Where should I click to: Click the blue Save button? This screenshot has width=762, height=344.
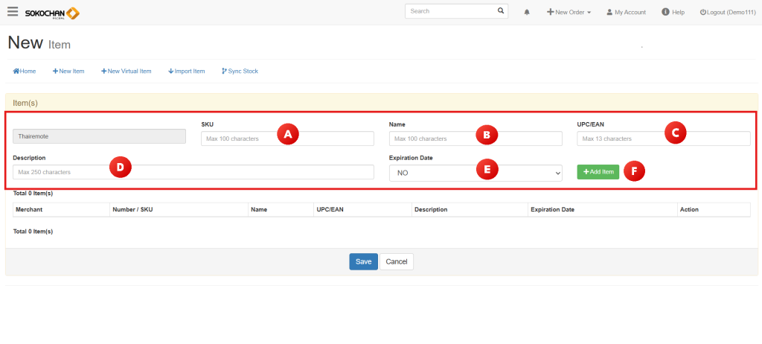(x=363, y=261)
